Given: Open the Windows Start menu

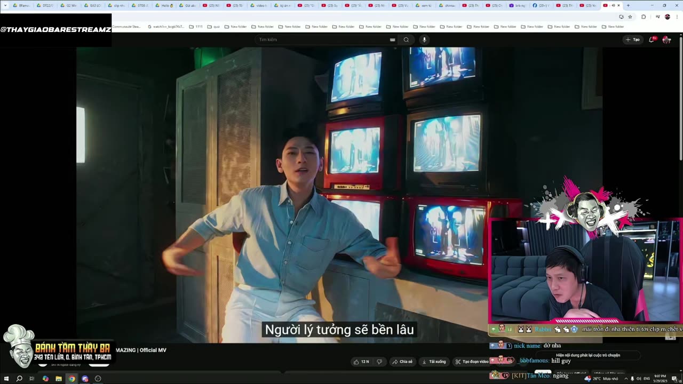Looking at the screenshot, I should [6, 379].
